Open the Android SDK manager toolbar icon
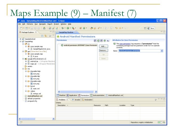Screen dimensions: 170x127 [x=44, y=28]
